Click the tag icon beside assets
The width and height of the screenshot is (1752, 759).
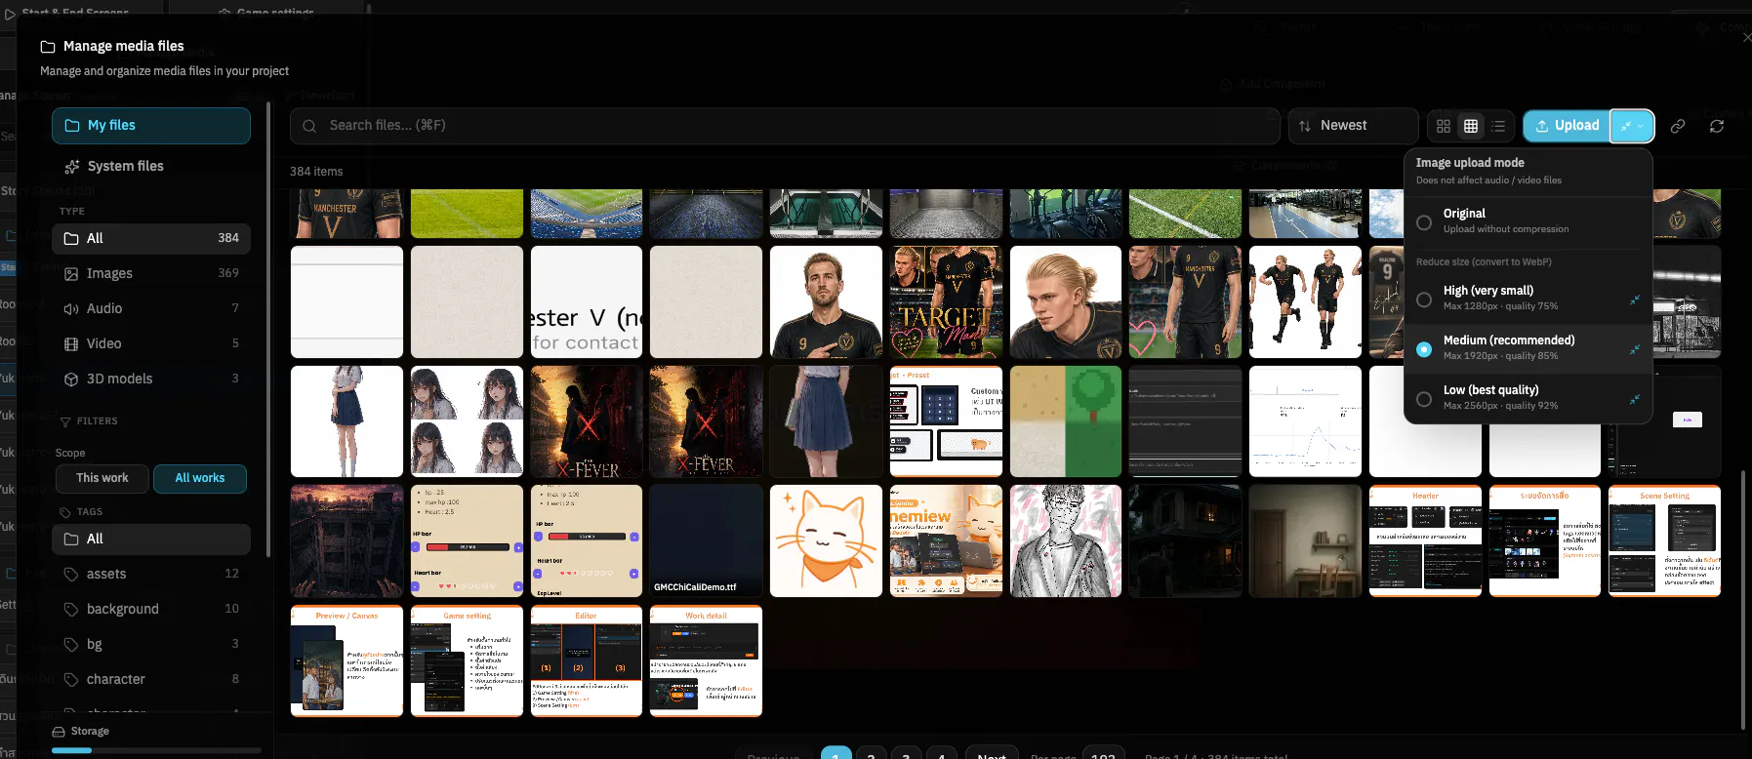pyautogui.click(x=71, y=575)
